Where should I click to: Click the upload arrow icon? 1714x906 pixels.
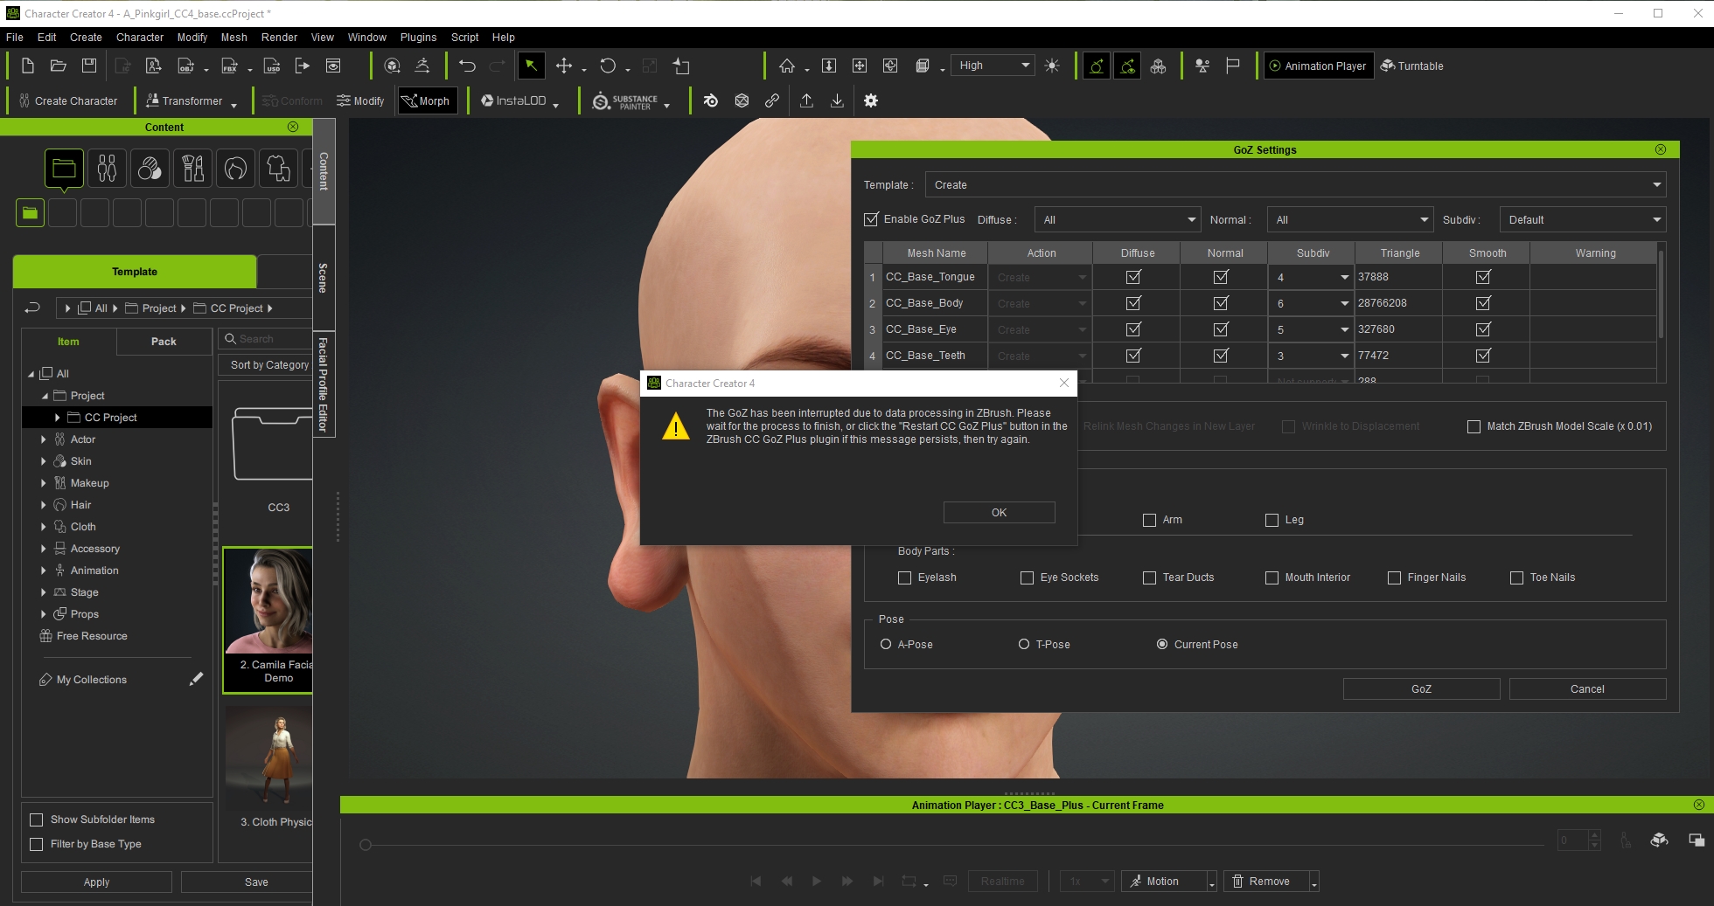[806, 100]
